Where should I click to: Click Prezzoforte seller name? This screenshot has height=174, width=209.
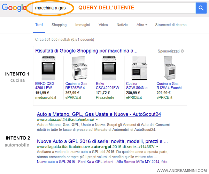coord(105,97)
